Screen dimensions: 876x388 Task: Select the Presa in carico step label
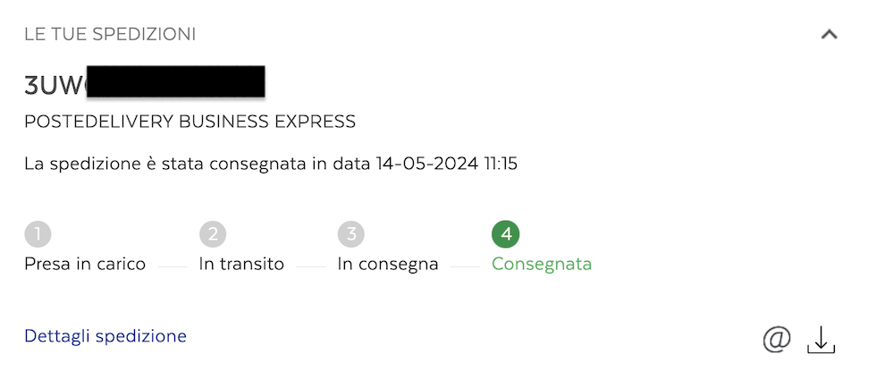(x=85, y=264)
